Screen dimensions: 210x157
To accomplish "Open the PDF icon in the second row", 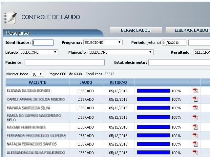I will 195,99.
